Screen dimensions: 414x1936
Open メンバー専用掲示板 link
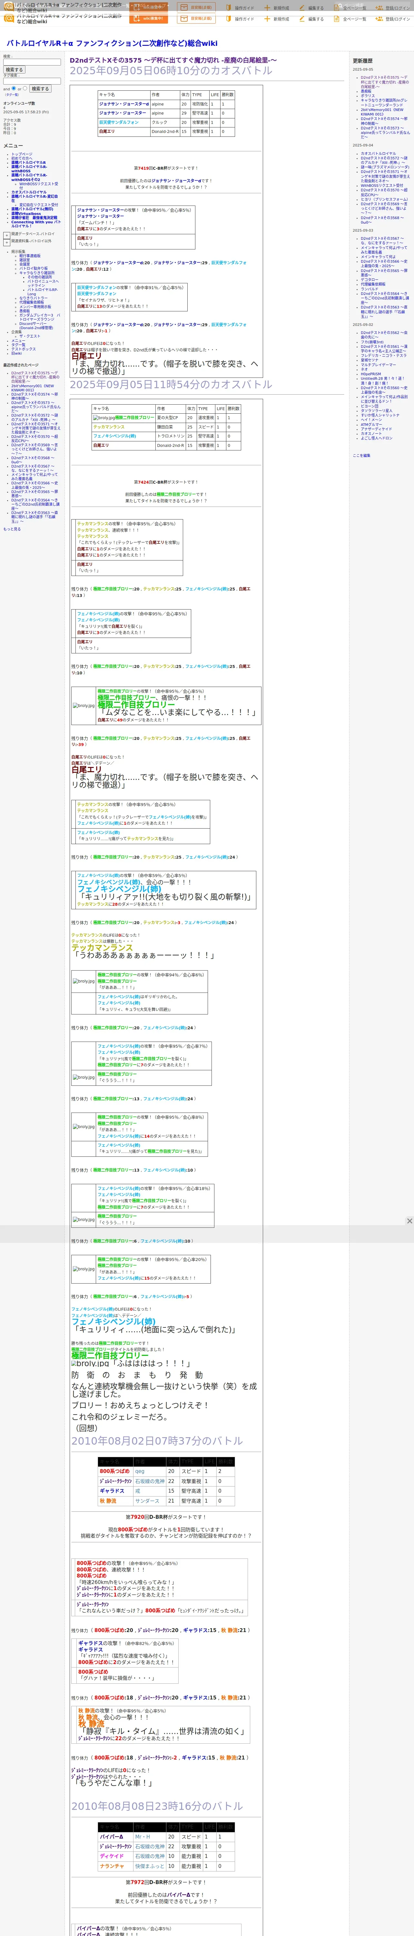pyautogui.click(x=35, y=307)
